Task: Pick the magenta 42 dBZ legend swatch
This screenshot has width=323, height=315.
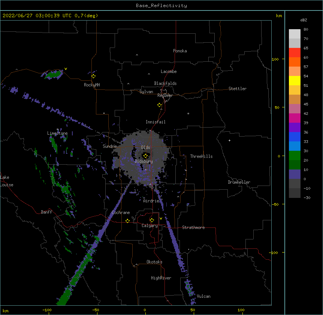Action: 295,118
